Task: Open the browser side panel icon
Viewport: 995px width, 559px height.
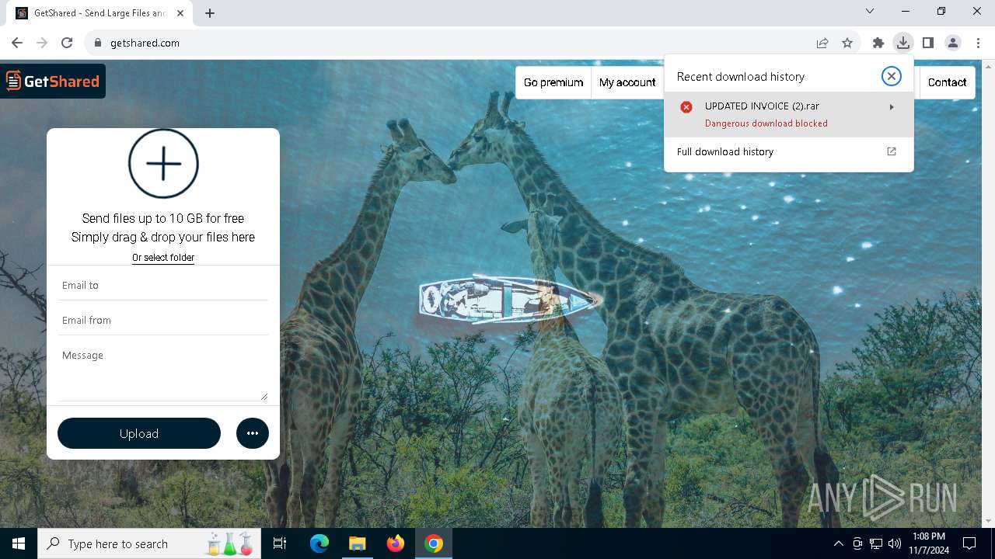Action: pos(928,43)
